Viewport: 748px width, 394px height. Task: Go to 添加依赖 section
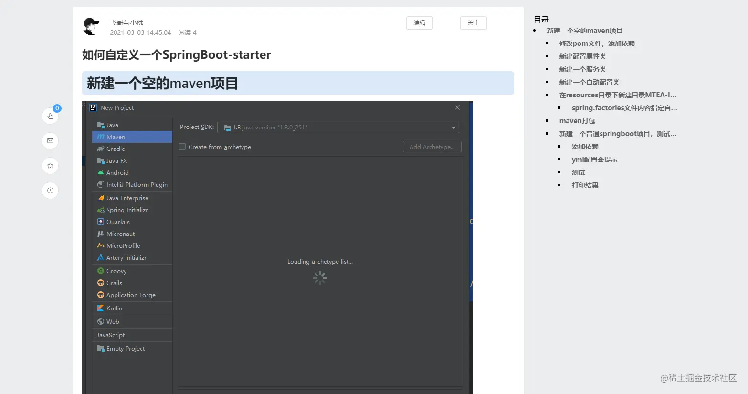pos(585,147)
